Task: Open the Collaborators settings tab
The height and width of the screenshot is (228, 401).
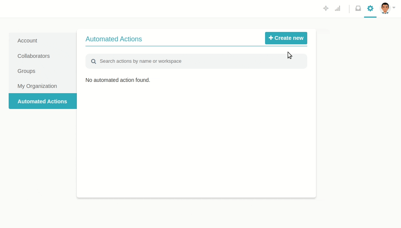Action: tap(43, 56)
